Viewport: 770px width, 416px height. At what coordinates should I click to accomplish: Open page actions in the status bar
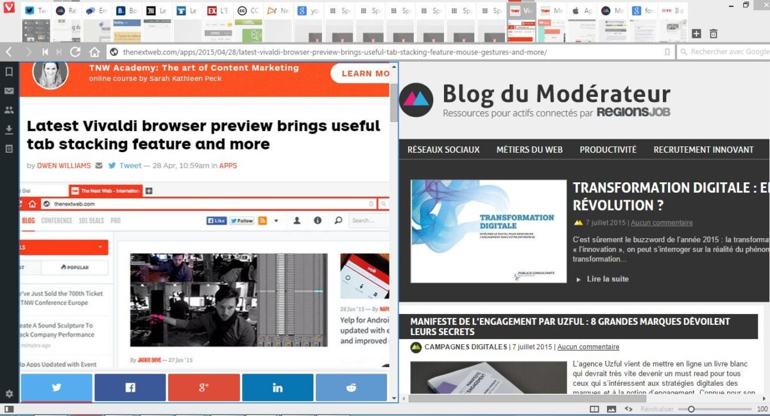pyautogui.click(x=629, y=409)
